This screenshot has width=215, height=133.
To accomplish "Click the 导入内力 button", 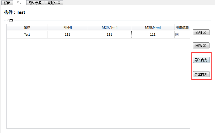I will click(201, 60).
